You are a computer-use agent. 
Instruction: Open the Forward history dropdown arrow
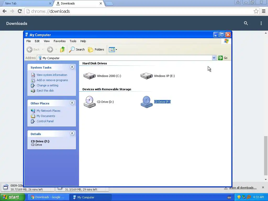coord(56,49)
